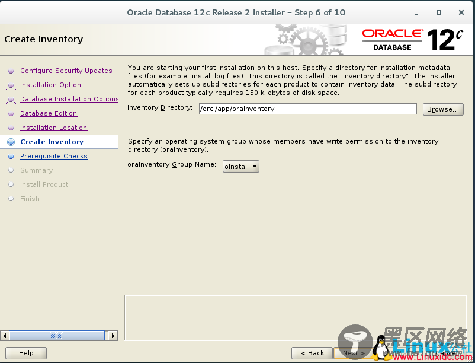The height and width of the screenshot is (363, 475).
Task: Click the "Create Inventory" page heading
Action: click(x=44, y=39)
